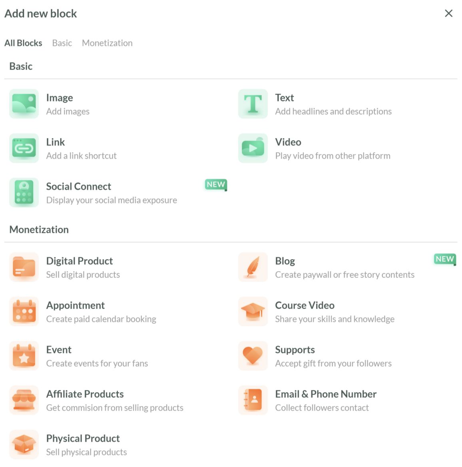
Task: Click the Email & Phone Number title
Action: [326, 394]
